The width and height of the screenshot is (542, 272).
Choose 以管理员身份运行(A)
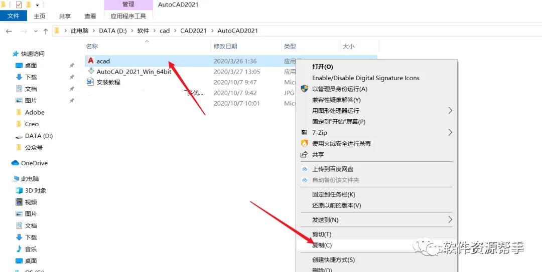tap(340, 89)
